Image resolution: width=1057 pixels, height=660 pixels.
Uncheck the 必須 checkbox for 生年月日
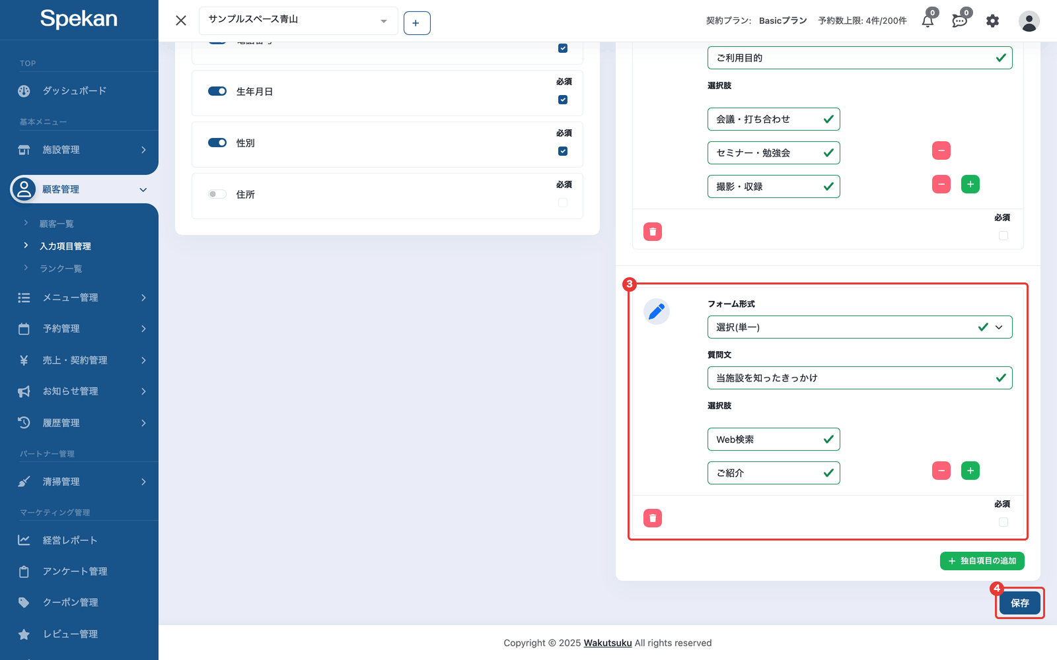point(563,100)
